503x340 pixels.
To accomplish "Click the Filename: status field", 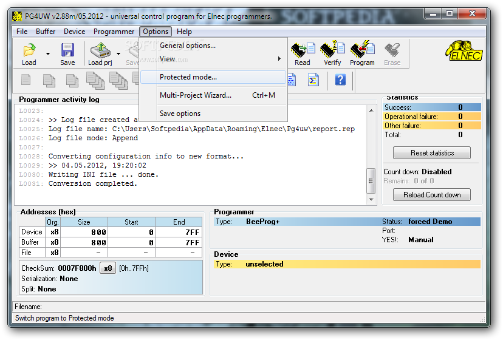I will pyautogui.click(x=250, y=307).
